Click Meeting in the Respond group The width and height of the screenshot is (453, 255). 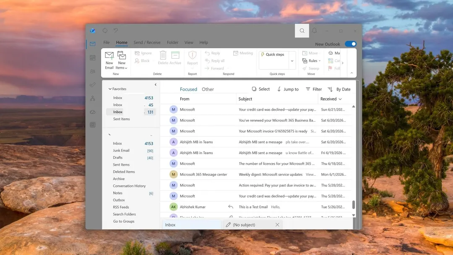243,53
